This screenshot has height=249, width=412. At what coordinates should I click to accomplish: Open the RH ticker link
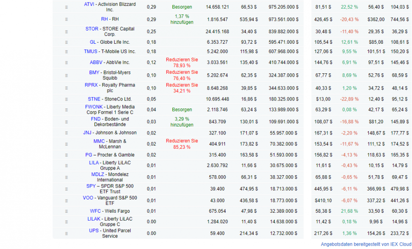pyautogui.click(x=104, y=19)
